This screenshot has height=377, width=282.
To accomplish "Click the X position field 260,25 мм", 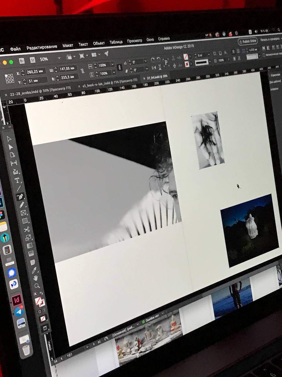I will [36, 72].
